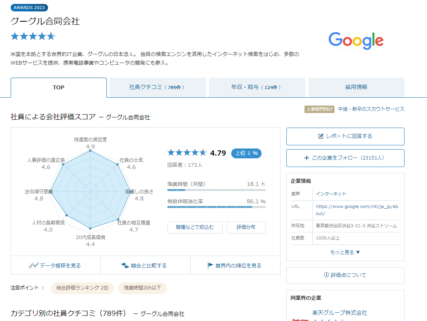Expand もっと見る in the 企業情報 panel

[x=345, y=252]
